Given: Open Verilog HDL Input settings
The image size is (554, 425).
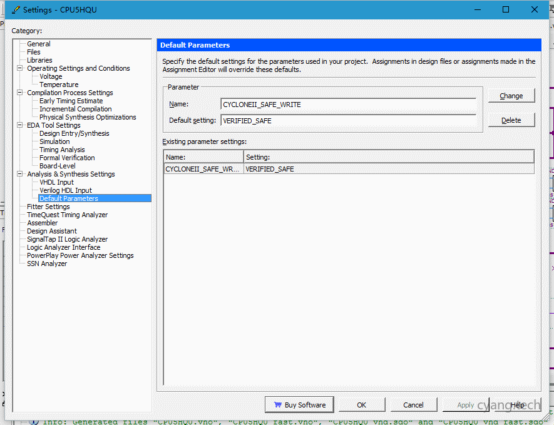Looking at the screenshot, I should [x=66, y=190].
